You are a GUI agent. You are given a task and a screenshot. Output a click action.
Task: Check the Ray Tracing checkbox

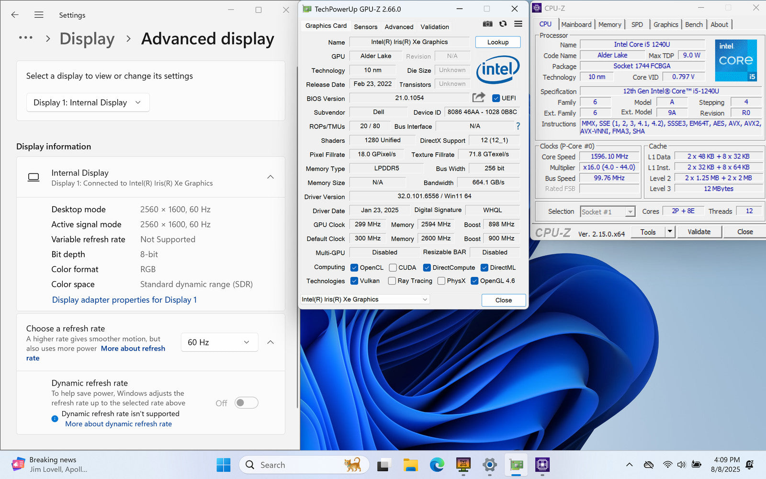point(392,281)
